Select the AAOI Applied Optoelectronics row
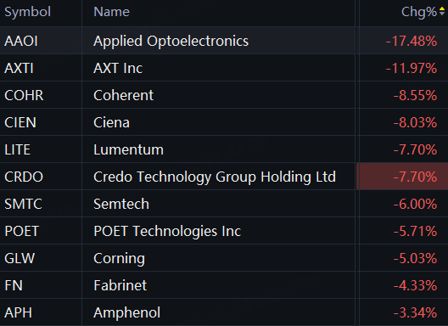Viewport: 448px width, 326px height. click(224, 41)
